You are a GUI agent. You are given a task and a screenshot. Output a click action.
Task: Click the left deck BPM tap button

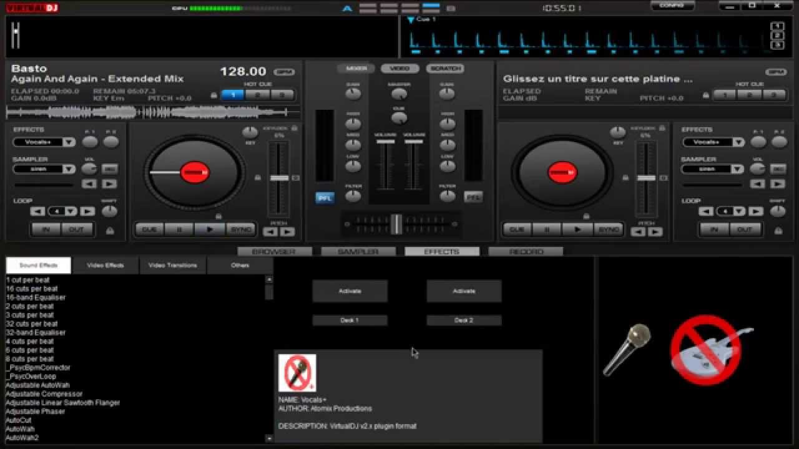click(x=284, y=72)
